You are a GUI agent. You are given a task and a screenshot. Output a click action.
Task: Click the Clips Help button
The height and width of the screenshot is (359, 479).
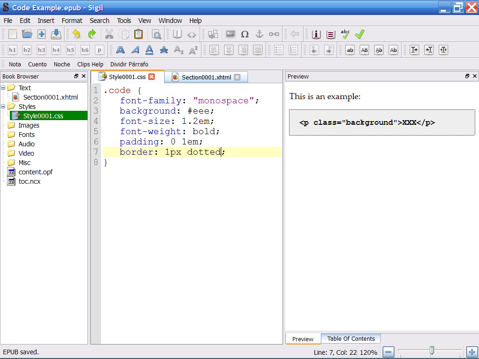(90, 65)
